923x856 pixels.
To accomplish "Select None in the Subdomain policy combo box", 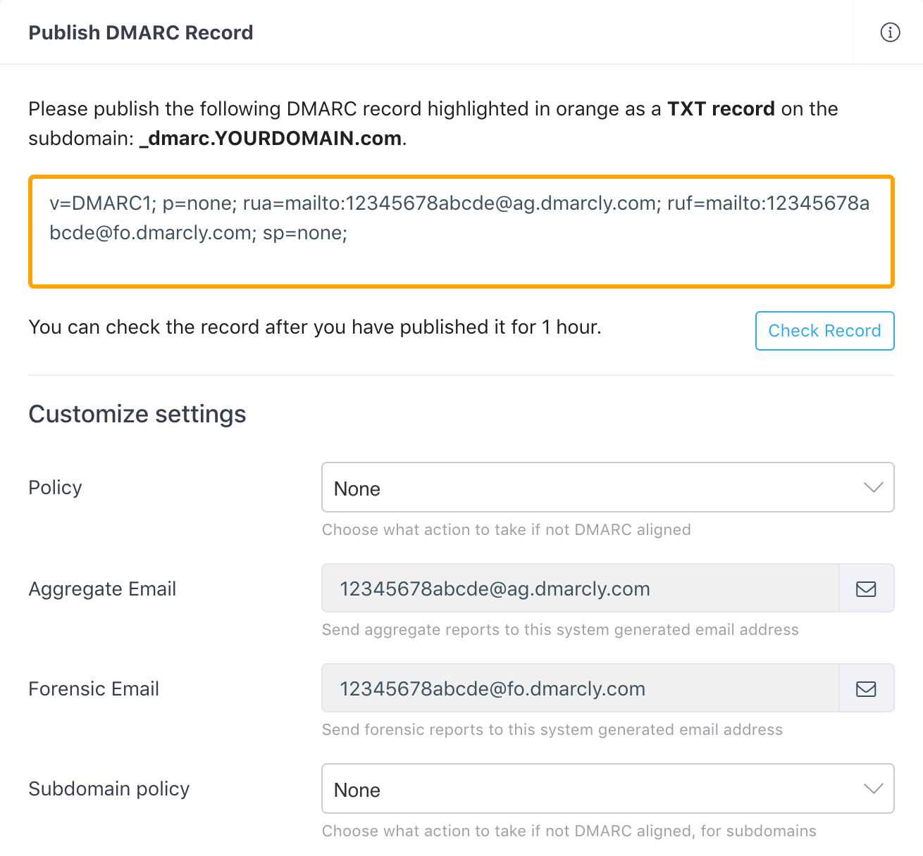I will 357,789.
